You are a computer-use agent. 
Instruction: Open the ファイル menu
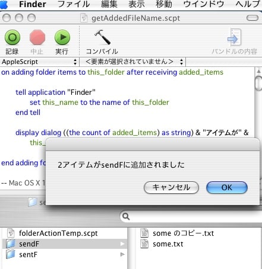[x=74, y=4]
